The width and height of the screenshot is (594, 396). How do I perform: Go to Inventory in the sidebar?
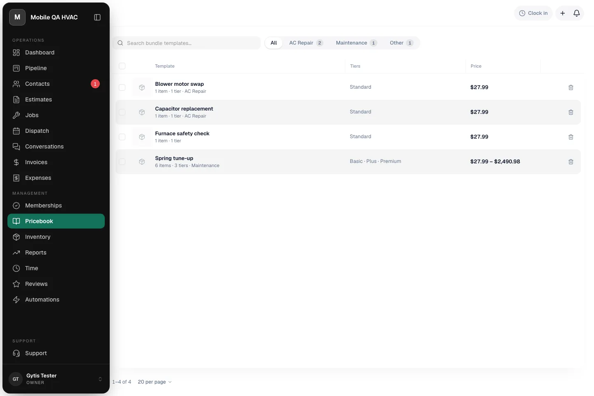click(56, 237)
